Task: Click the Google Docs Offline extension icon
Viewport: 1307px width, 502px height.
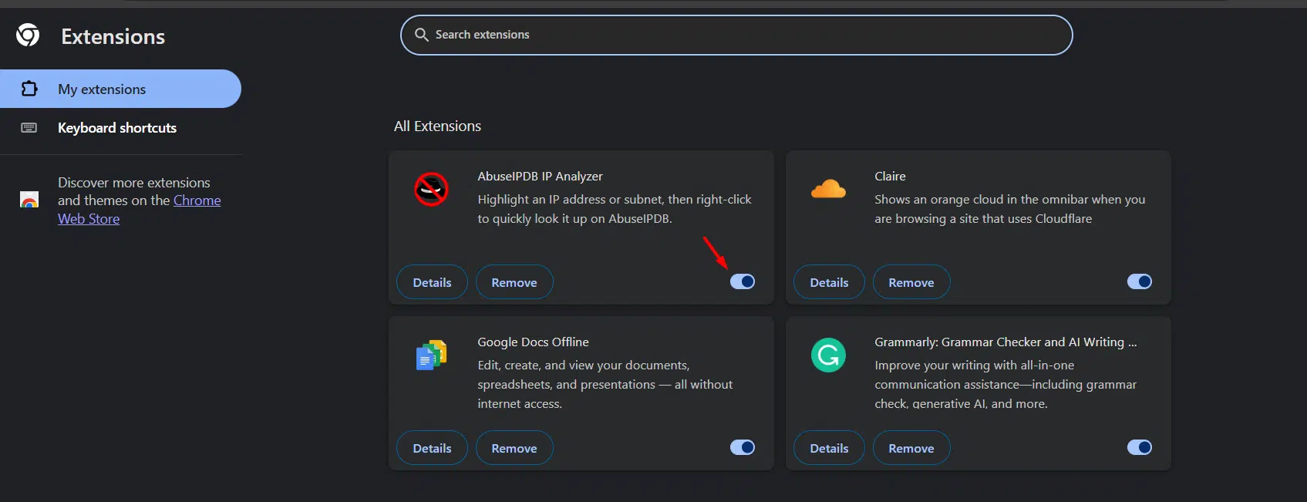Action: click(432, 355)
